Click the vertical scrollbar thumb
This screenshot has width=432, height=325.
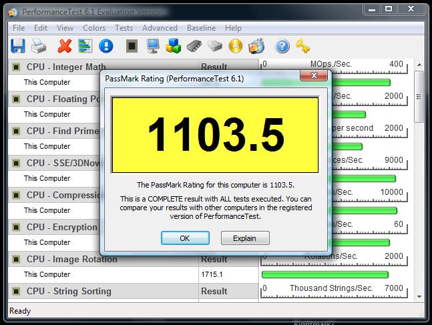point(419,97)
